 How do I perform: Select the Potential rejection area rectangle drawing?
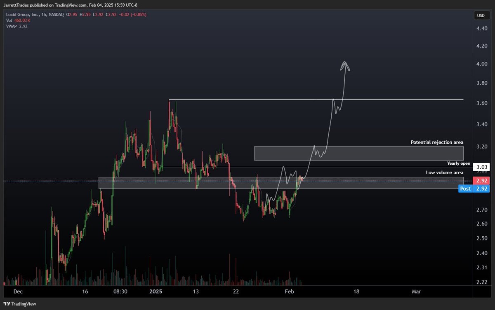[359, 153]
